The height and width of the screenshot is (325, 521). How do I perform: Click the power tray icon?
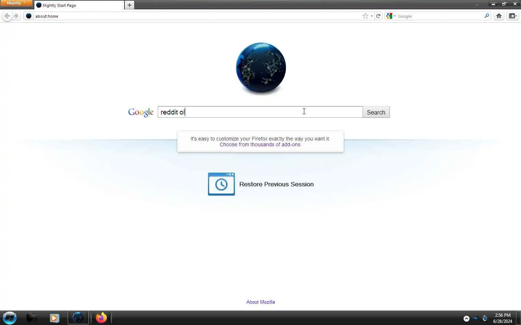(x=485, y=318)
